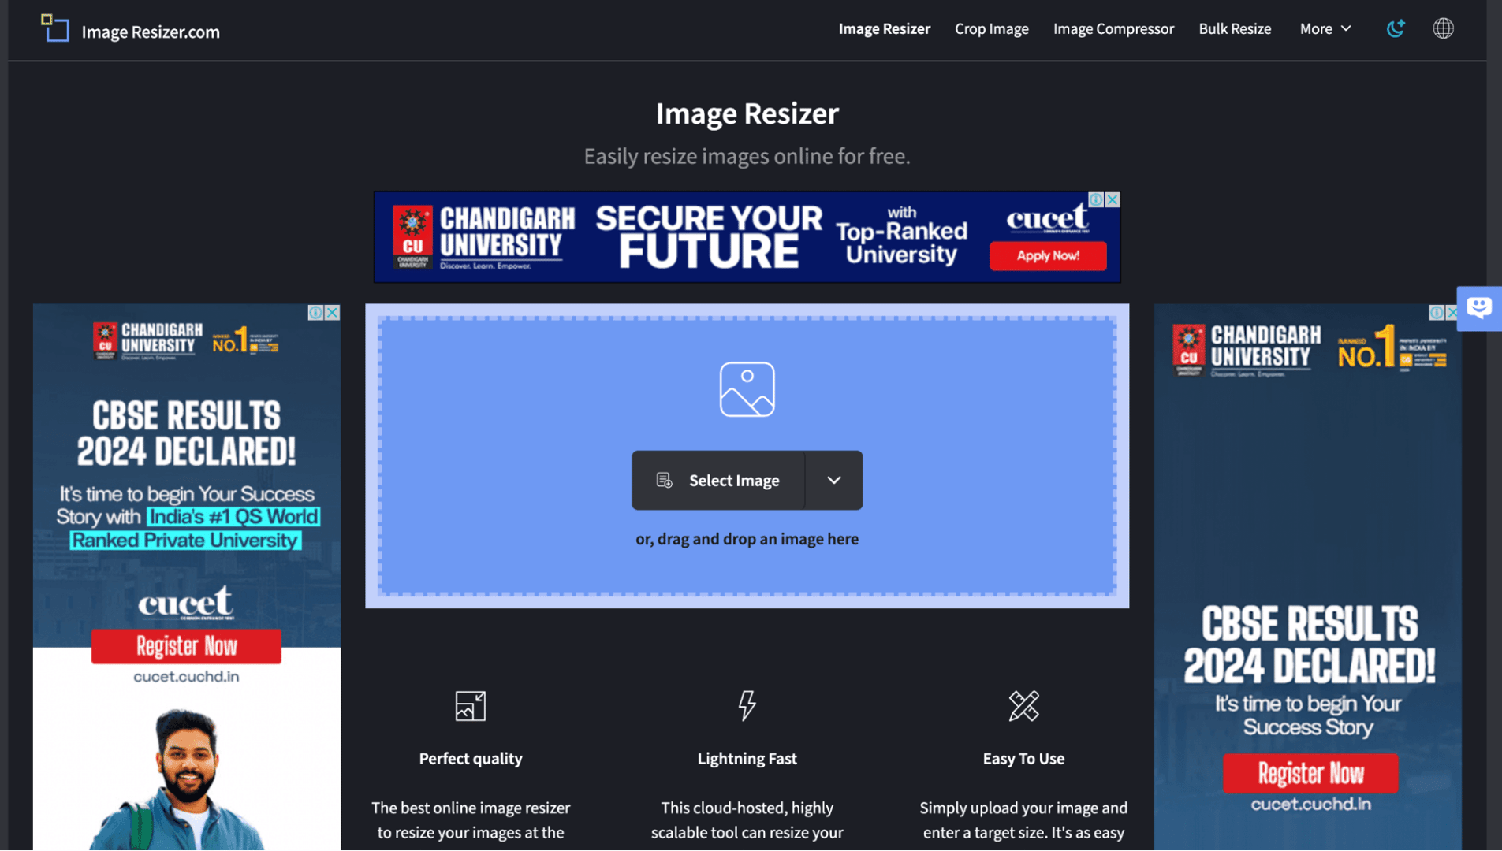This screenshot has width=1502, height=851.
Task: Click Register Now on right ad
Action: (1310, 773)
